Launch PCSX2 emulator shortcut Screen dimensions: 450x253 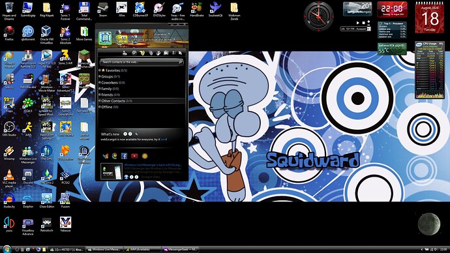[65, 177]
